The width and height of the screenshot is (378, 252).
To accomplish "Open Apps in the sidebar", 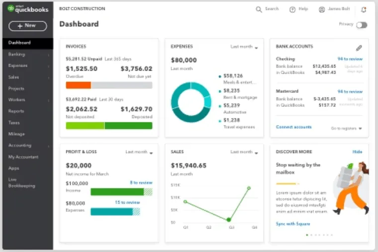I will click(13, 168).
